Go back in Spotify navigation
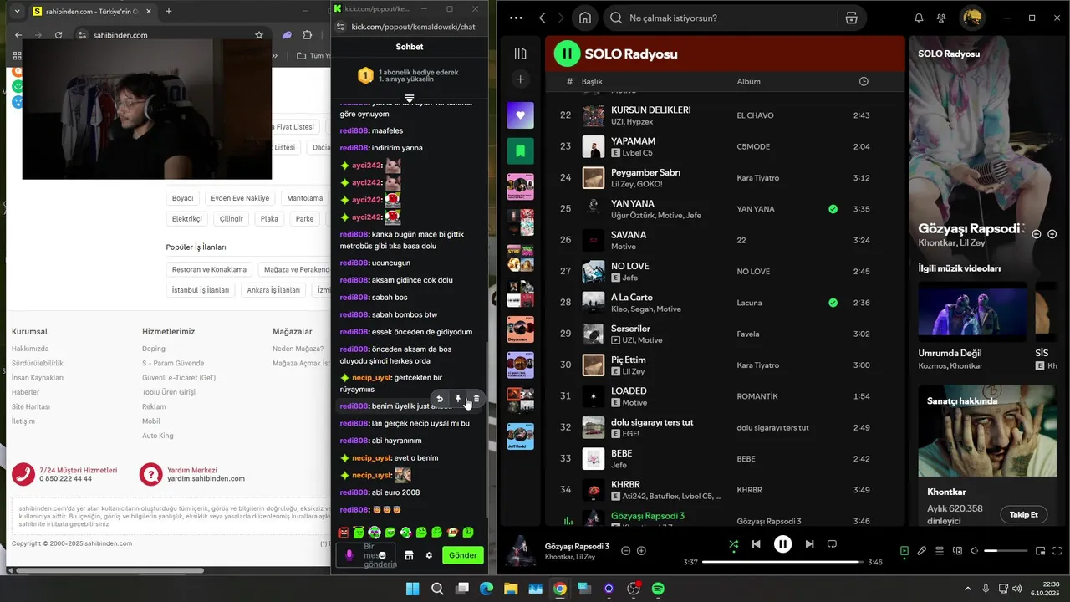Screen dimensions: 1070x602 [x=542, y=18]
